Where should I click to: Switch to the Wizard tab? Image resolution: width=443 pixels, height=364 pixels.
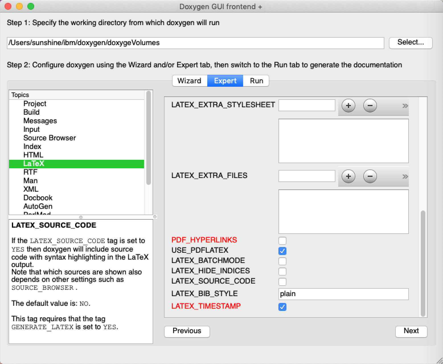pyautogui.click(x=189, y=81)
